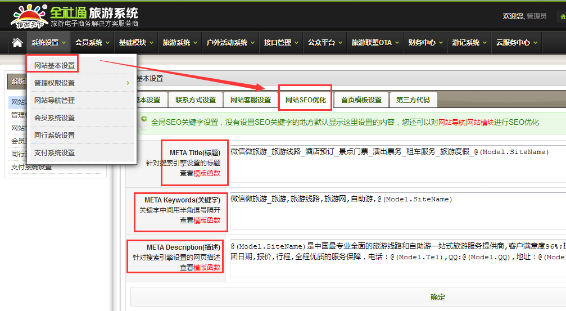Viewport: 566px width, 311px height.
Task: Expand the 旅游系统 navigation menu
Action: click(x=180, y=43)
